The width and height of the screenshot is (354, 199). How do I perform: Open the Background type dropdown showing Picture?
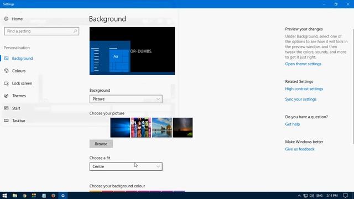pos(126,99)
